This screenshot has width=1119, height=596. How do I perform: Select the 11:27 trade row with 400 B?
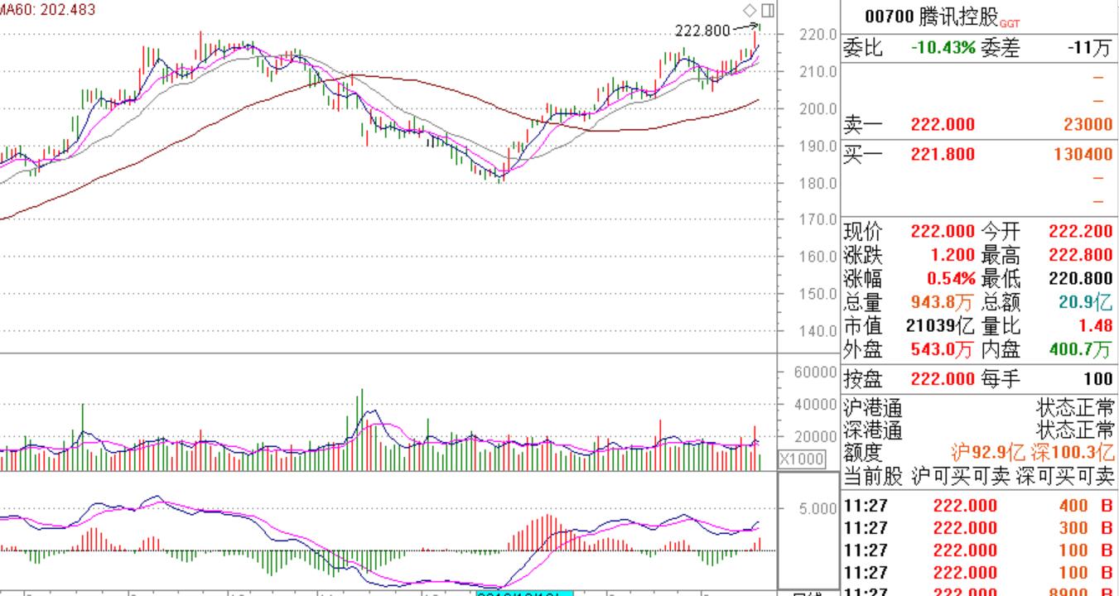pyautogui.click(x=979, y=506)
